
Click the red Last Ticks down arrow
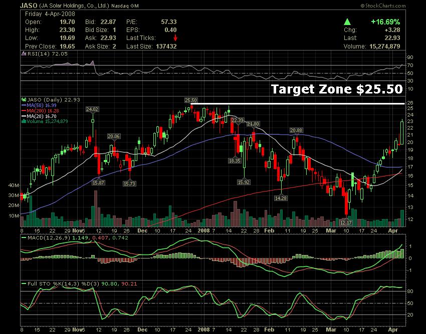(175, 37)
